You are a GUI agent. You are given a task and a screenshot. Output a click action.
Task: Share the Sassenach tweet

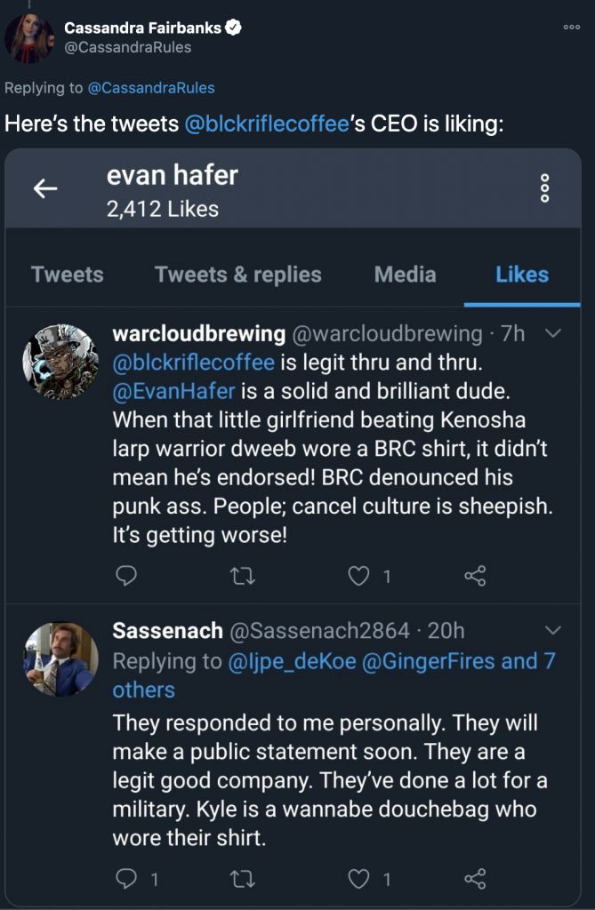[x=475, y=879]
